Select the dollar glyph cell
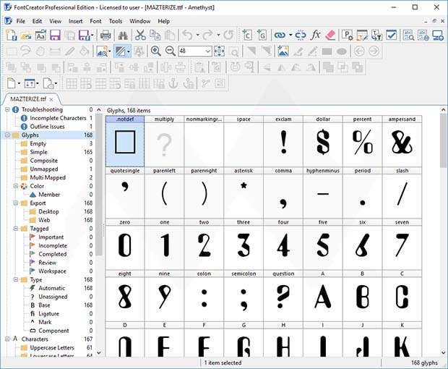 pyautogui.click(x=323, y=141)
